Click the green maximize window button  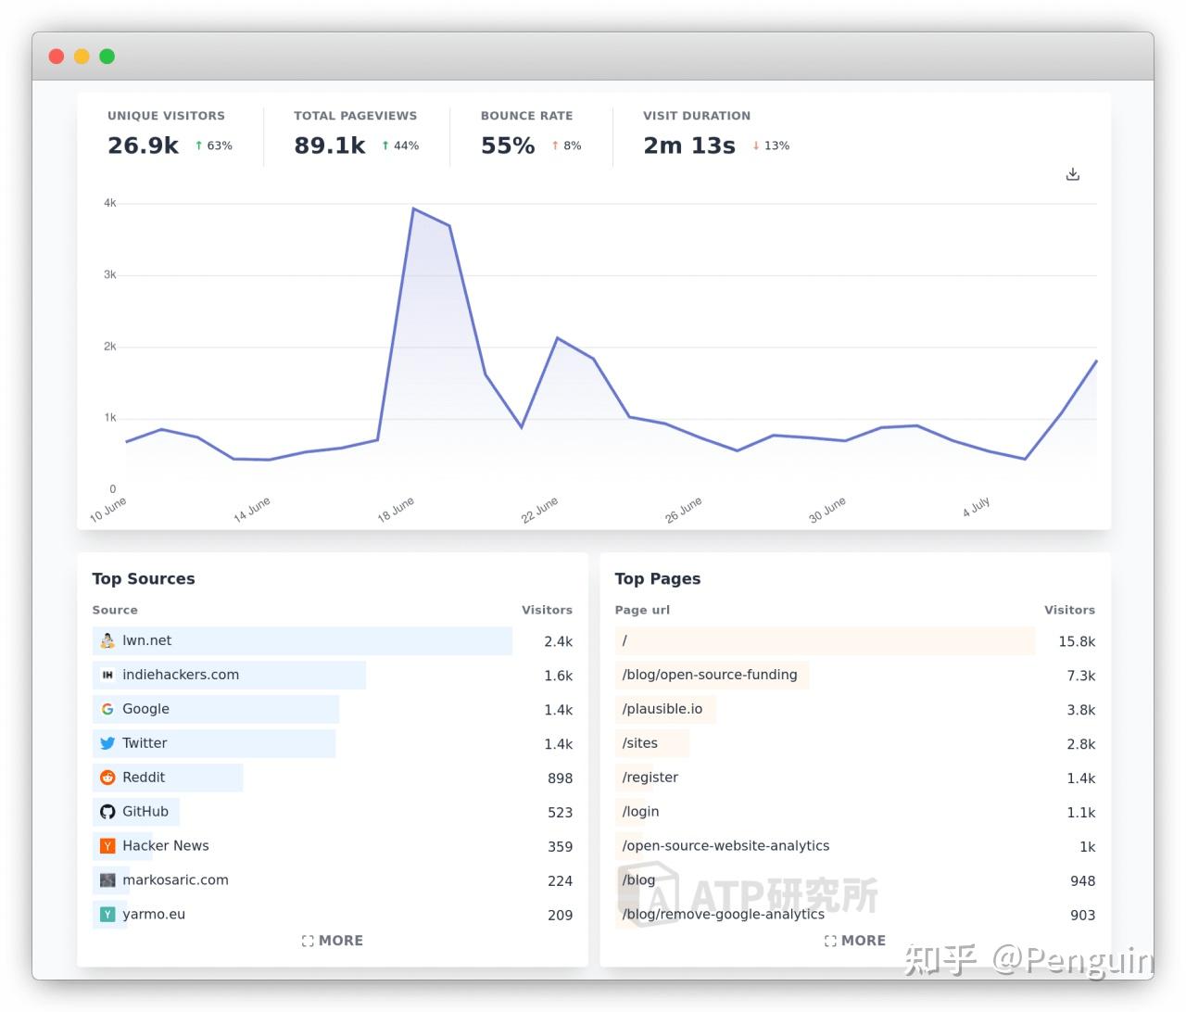point(107,57)
